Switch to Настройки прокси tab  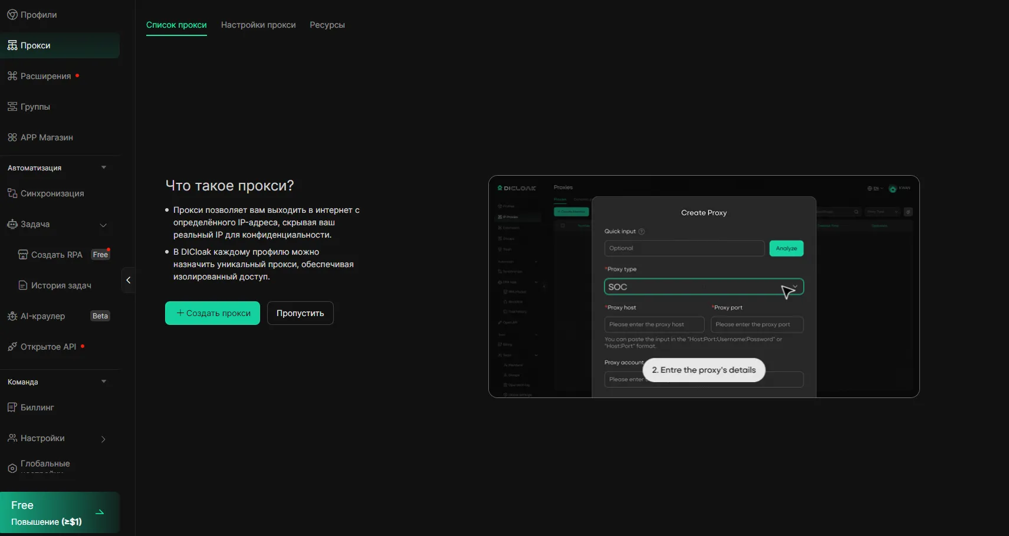[258, 25]
